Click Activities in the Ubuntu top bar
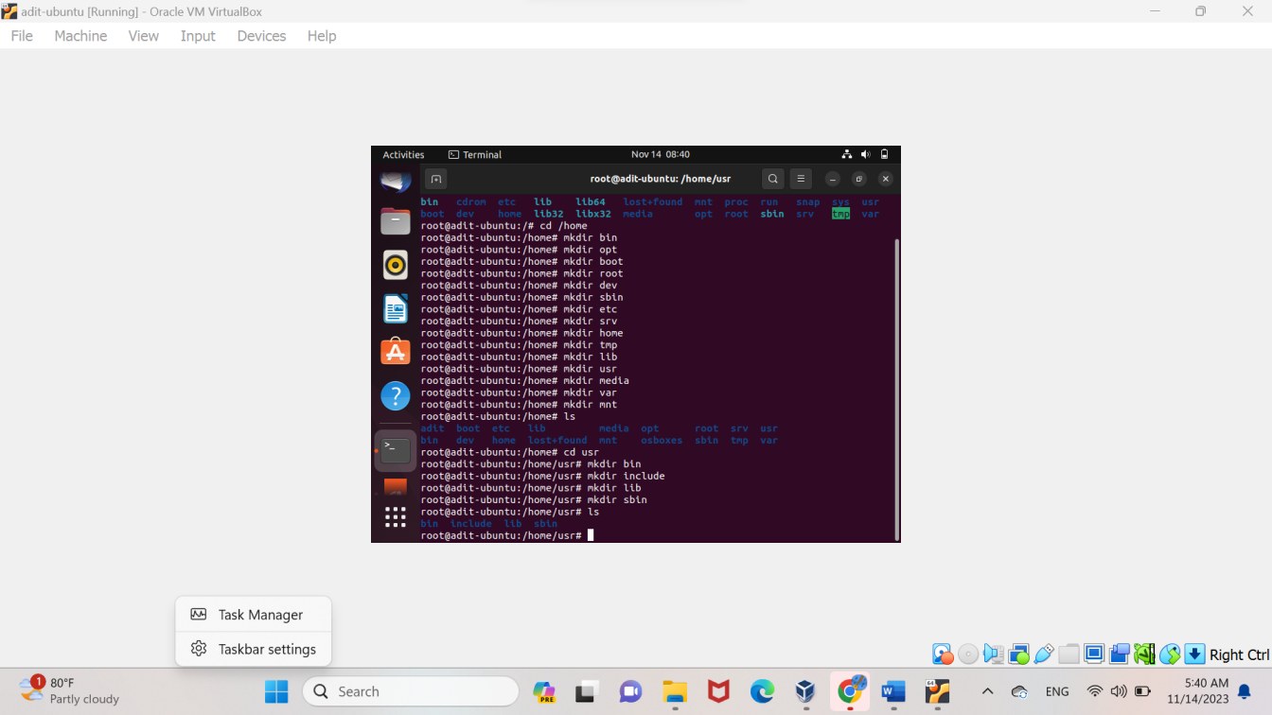This screenshot has height=715, width=1272. tap(403, 154)
